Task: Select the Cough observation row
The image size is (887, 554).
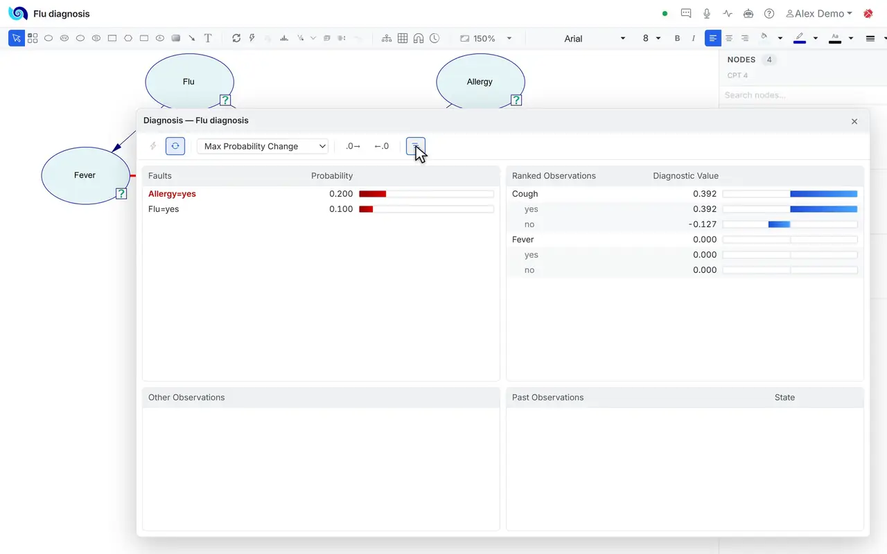Action: pos(685,194)
